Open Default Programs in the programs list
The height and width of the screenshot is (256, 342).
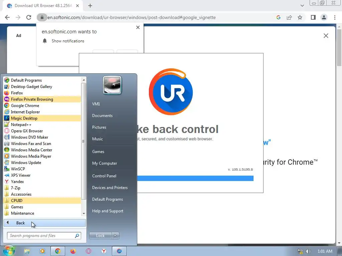point(42,80)
